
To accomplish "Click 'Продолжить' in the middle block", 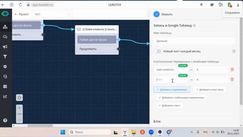I will point(97,49).
